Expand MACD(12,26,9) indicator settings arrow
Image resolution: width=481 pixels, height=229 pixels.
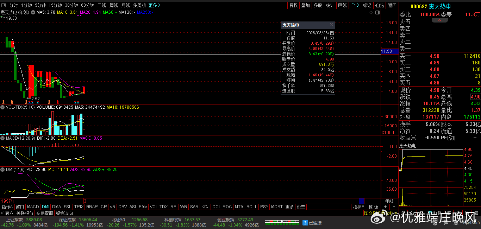pos(3,138)
